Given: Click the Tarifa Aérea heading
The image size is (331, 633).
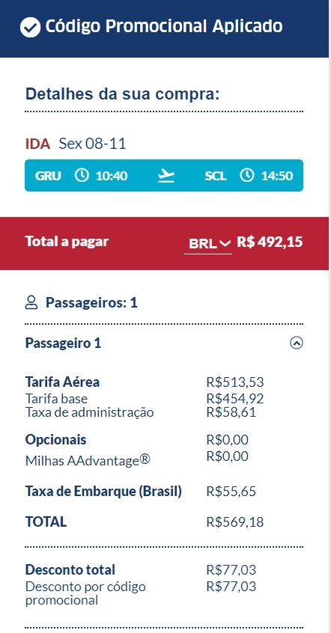Looking at the screenshot, I should [x=62, y=382].
